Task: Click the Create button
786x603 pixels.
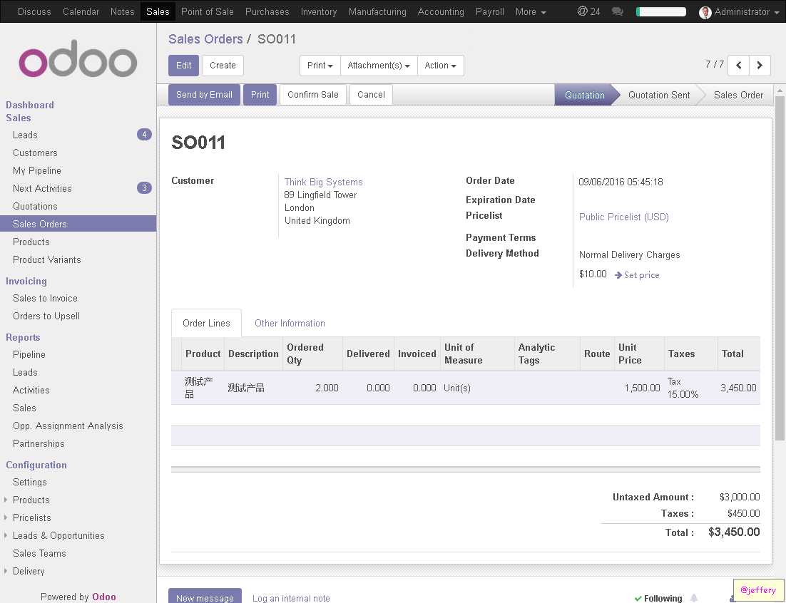Action: click(x=223, y=65)
